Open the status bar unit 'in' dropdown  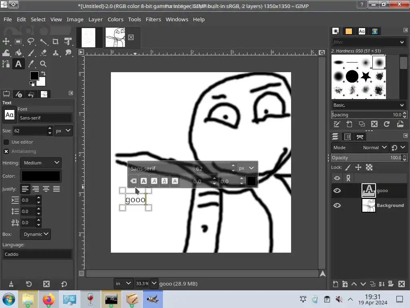click(x=123, y=284)
